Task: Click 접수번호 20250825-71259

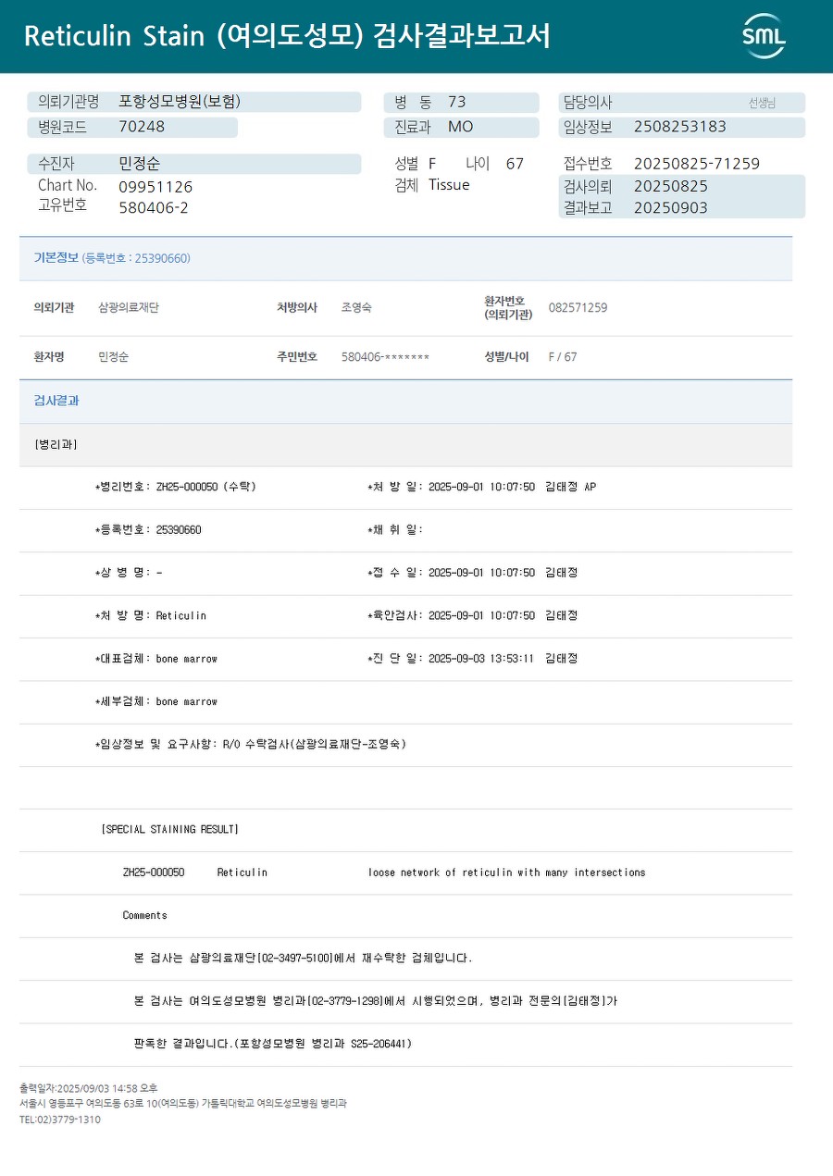Action: tap(697, 164)
